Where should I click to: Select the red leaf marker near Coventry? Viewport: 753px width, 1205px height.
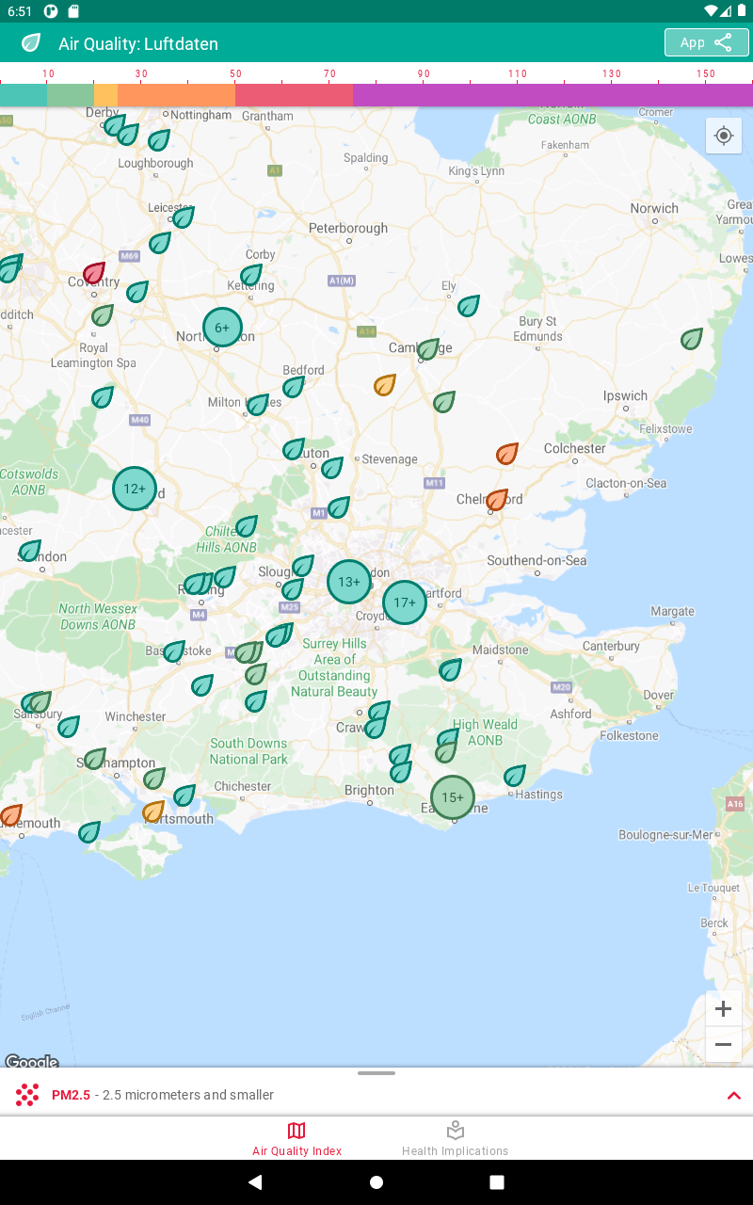(x=94, y=274)
